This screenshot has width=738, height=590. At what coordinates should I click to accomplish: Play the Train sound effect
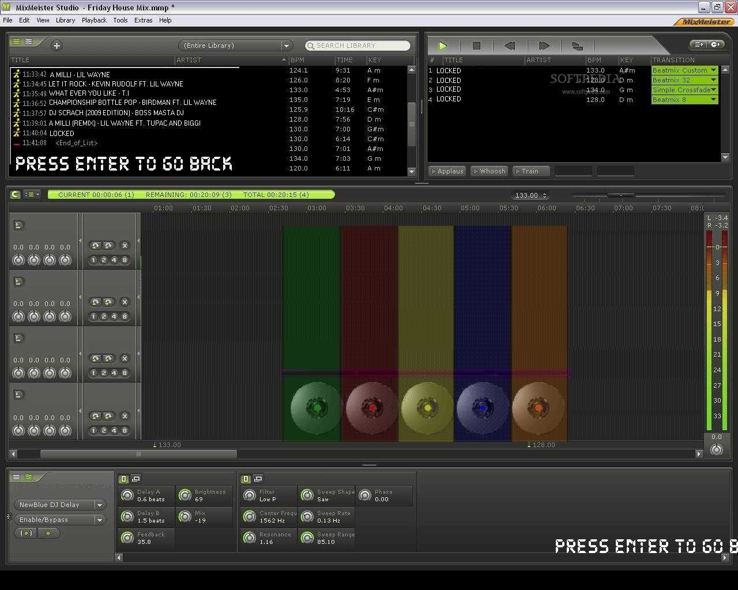click(531, 171)
